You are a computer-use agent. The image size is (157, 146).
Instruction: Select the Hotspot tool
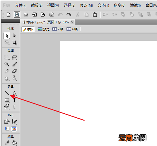pos(7,122)
